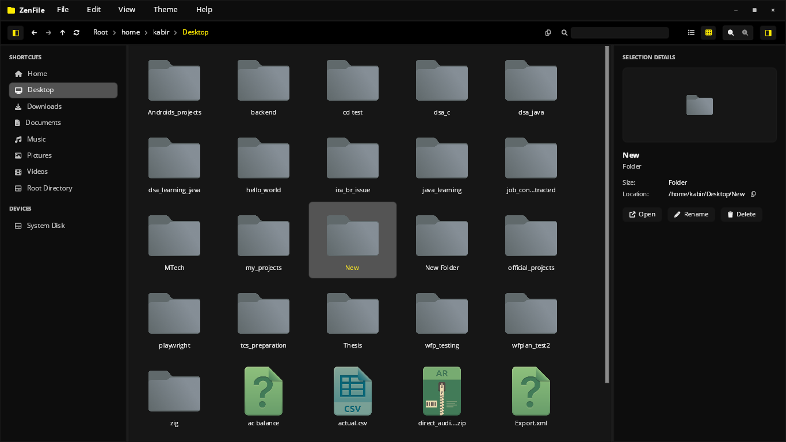Open the File menu
Image resolution: width=786 pixels, height=442 pixels.
(x=63, y=10)
